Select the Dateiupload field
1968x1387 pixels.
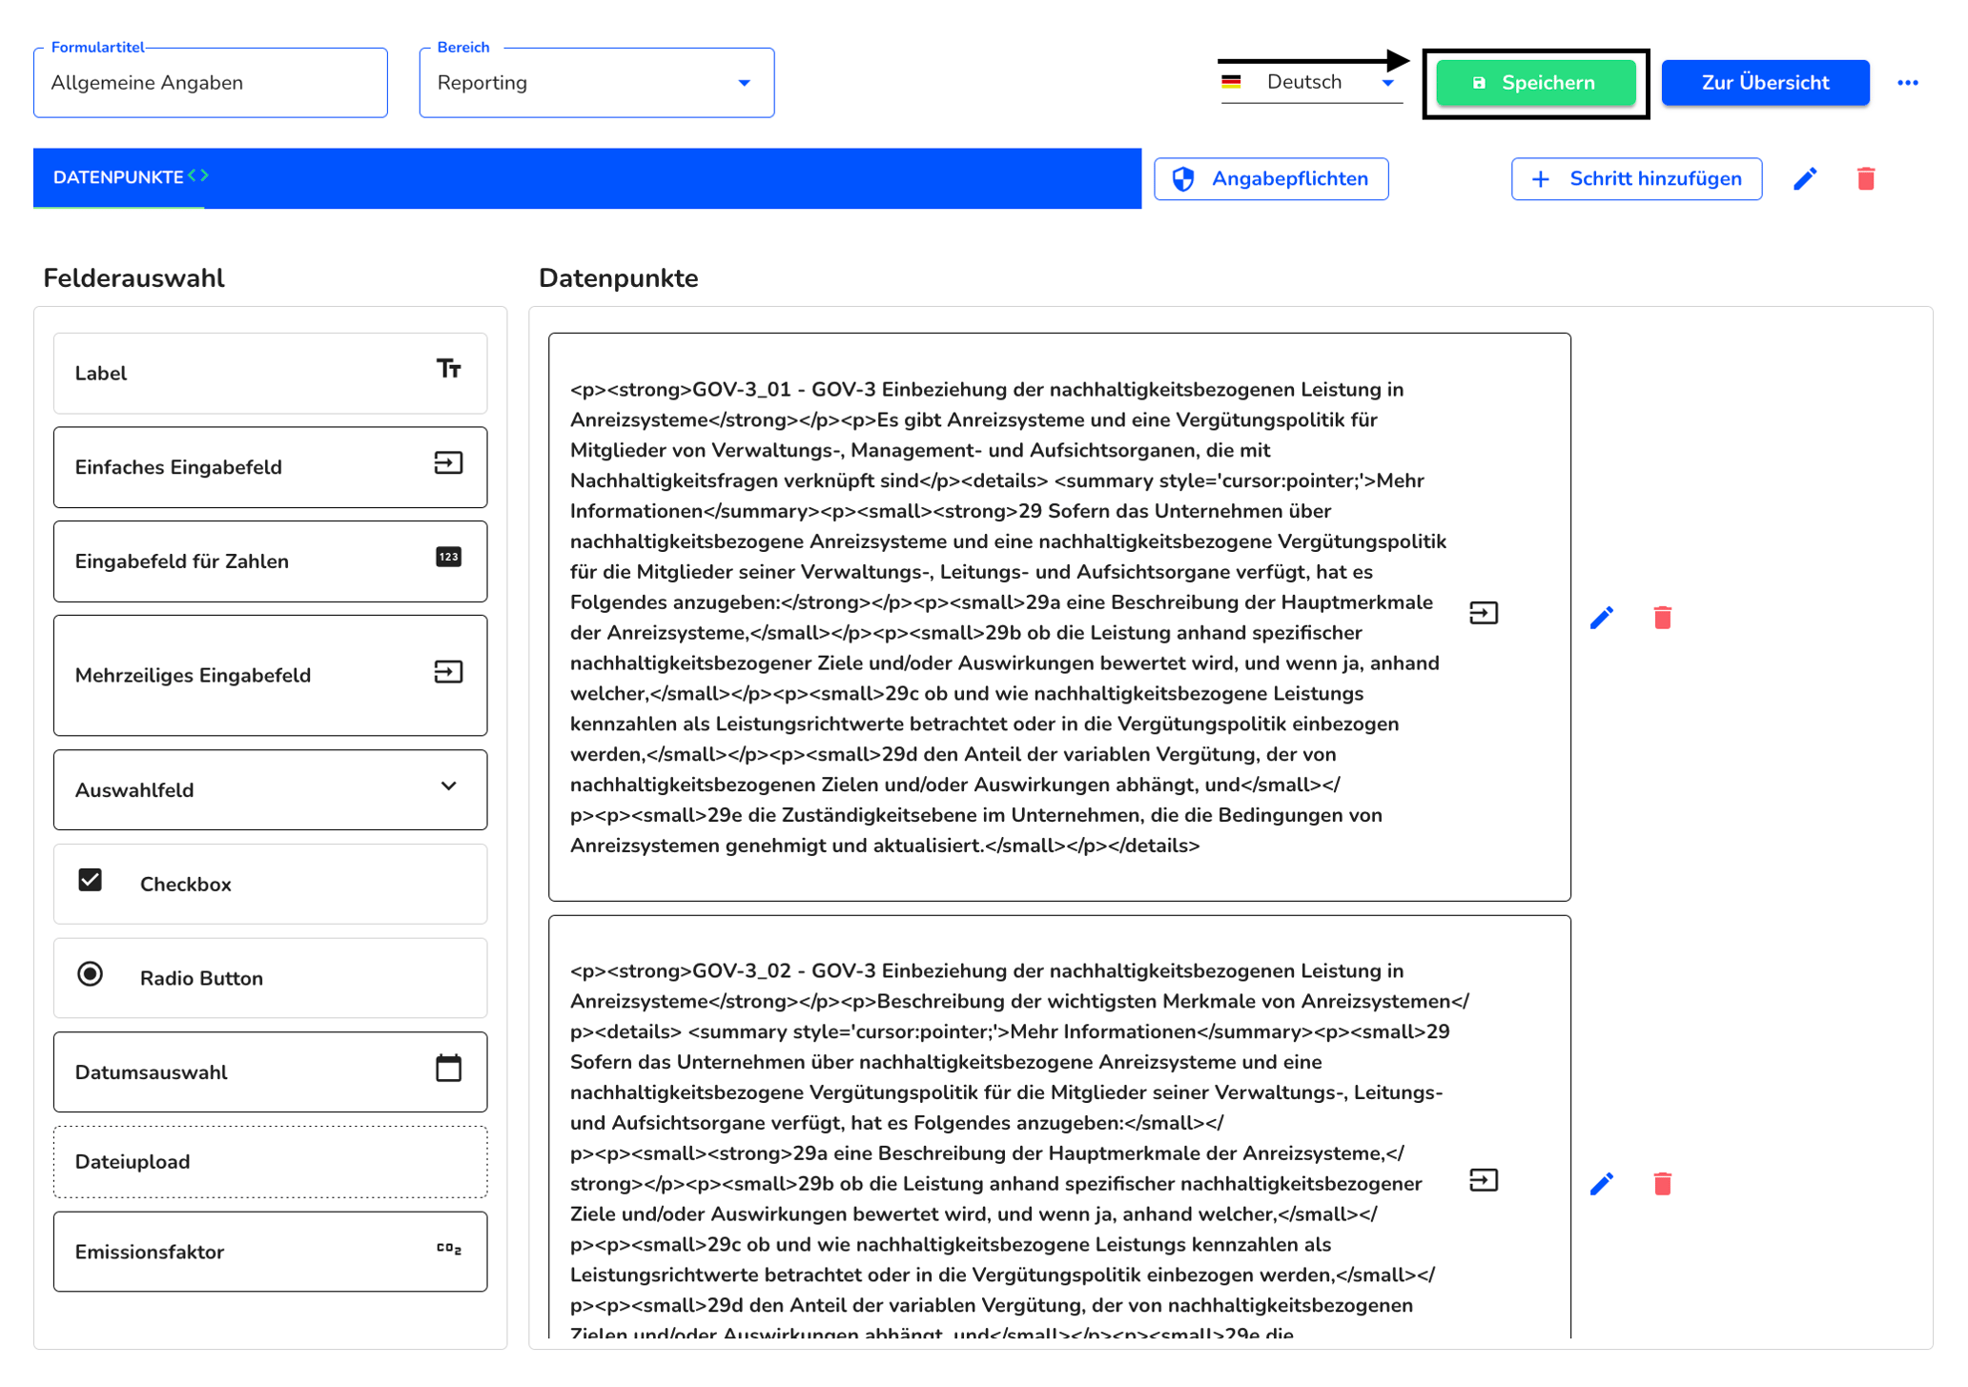[x=270, y=1162]
